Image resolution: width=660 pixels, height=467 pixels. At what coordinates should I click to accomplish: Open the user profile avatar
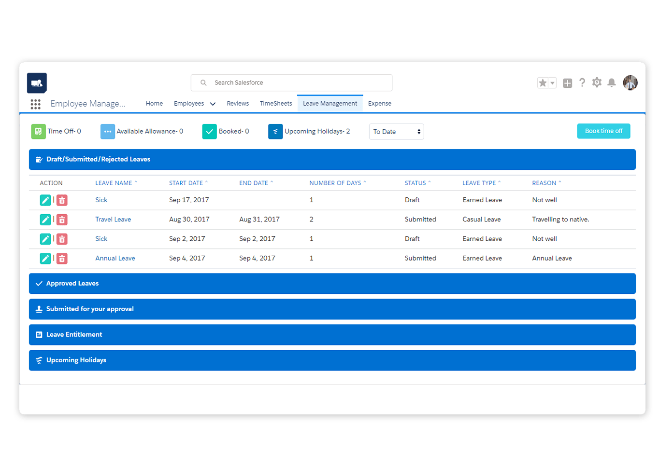(x=630, y=82)
